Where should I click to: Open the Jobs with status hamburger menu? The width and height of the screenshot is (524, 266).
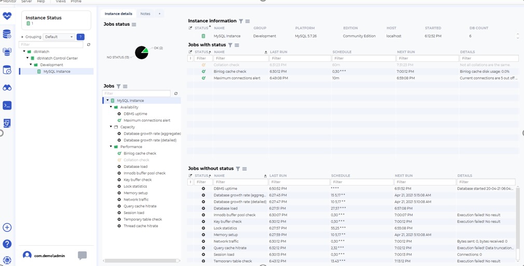coord(237,45)
